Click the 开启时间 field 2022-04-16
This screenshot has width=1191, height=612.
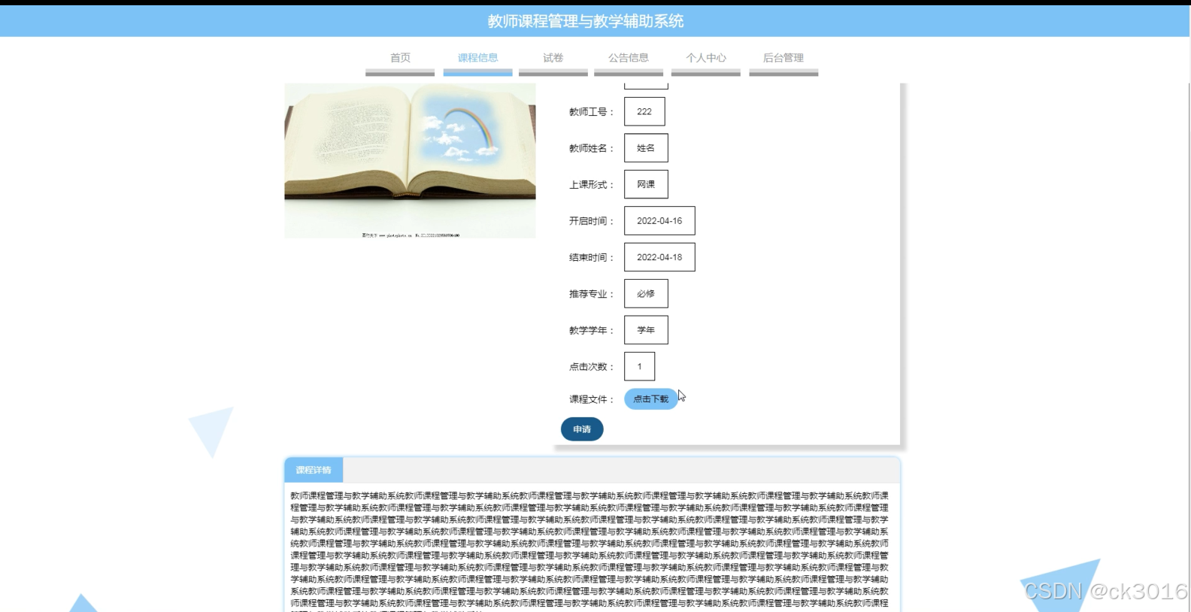(659, 221)
